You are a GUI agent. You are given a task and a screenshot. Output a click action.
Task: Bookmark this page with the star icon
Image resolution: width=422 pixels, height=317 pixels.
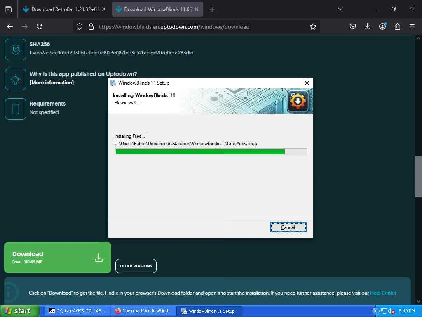point(313,26)
